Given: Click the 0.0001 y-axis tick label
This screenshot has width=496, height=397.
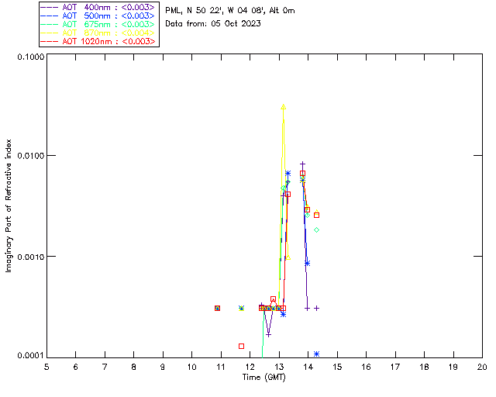Looking at the screenshot, I should coord(30,356).
